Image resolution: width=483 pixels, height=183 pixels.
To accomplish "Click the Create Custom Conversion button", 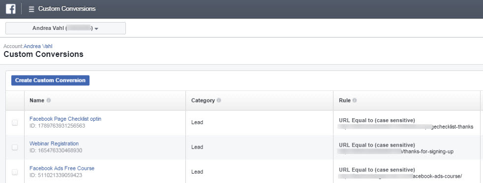I will coord(50,80).
